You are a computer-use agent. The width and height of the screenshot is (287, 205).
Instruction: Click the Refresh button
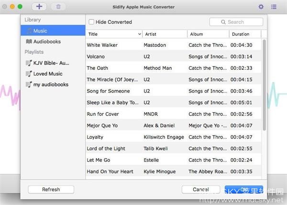pyautogui.click(x=51, y=189)
